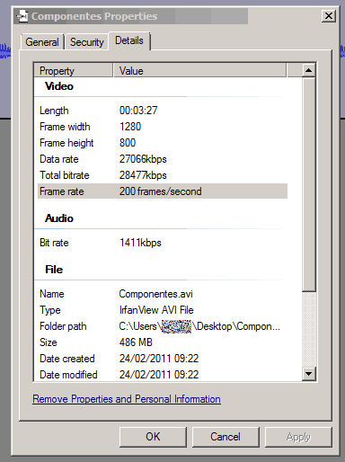Select the Frame width value 1280
This screenshot has width=345, height=462.
(130, 127)
